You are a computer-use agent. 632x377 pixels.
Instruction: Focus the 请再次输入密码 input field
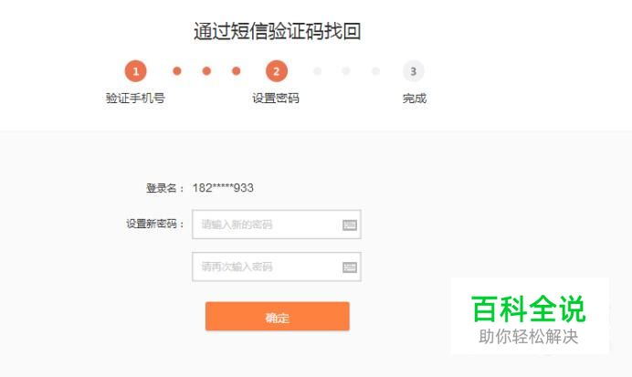(277, 267)
